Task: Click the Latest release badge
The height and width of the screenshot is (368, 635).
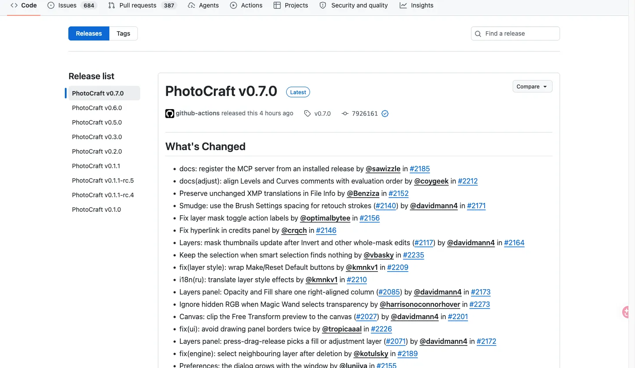Action: pos(298,92)
